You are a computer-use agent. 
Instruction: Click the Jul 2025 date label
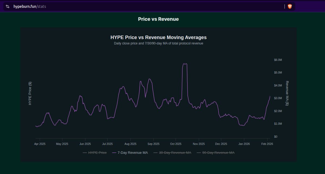coord(108,144)
